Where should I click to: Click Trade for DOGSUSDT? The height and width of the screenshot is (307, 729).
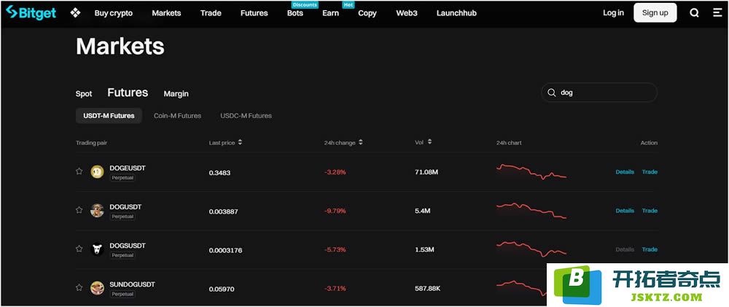point(650,249)
